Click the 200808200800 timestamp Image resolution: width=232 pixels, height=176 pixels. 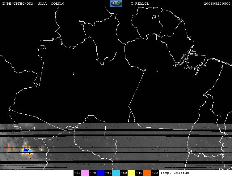pyautogui.click(x=217, y=3)
